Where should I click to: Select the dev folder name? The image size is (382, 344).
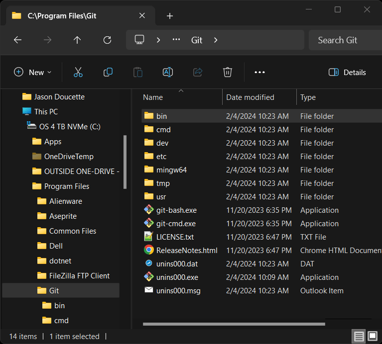pos(162,143)
